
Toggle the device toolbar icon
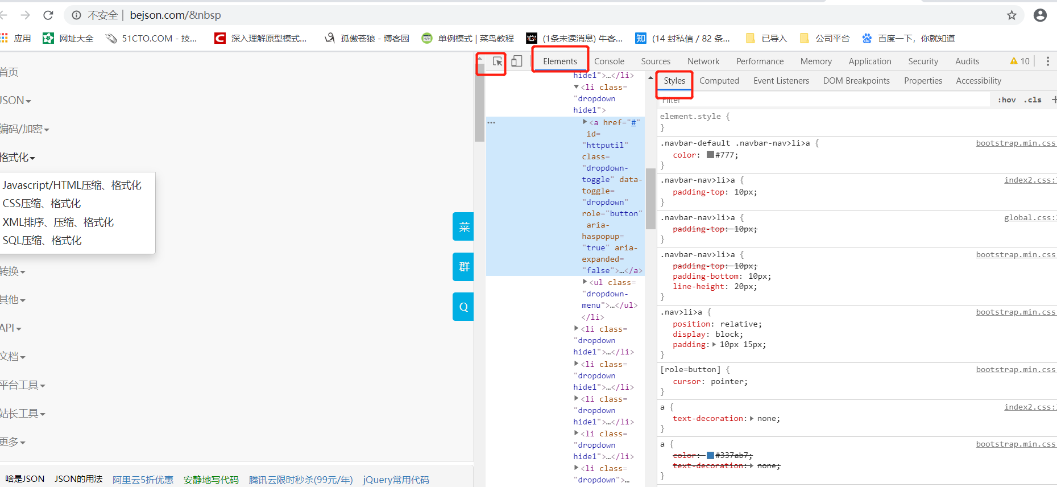click(517, 61)
